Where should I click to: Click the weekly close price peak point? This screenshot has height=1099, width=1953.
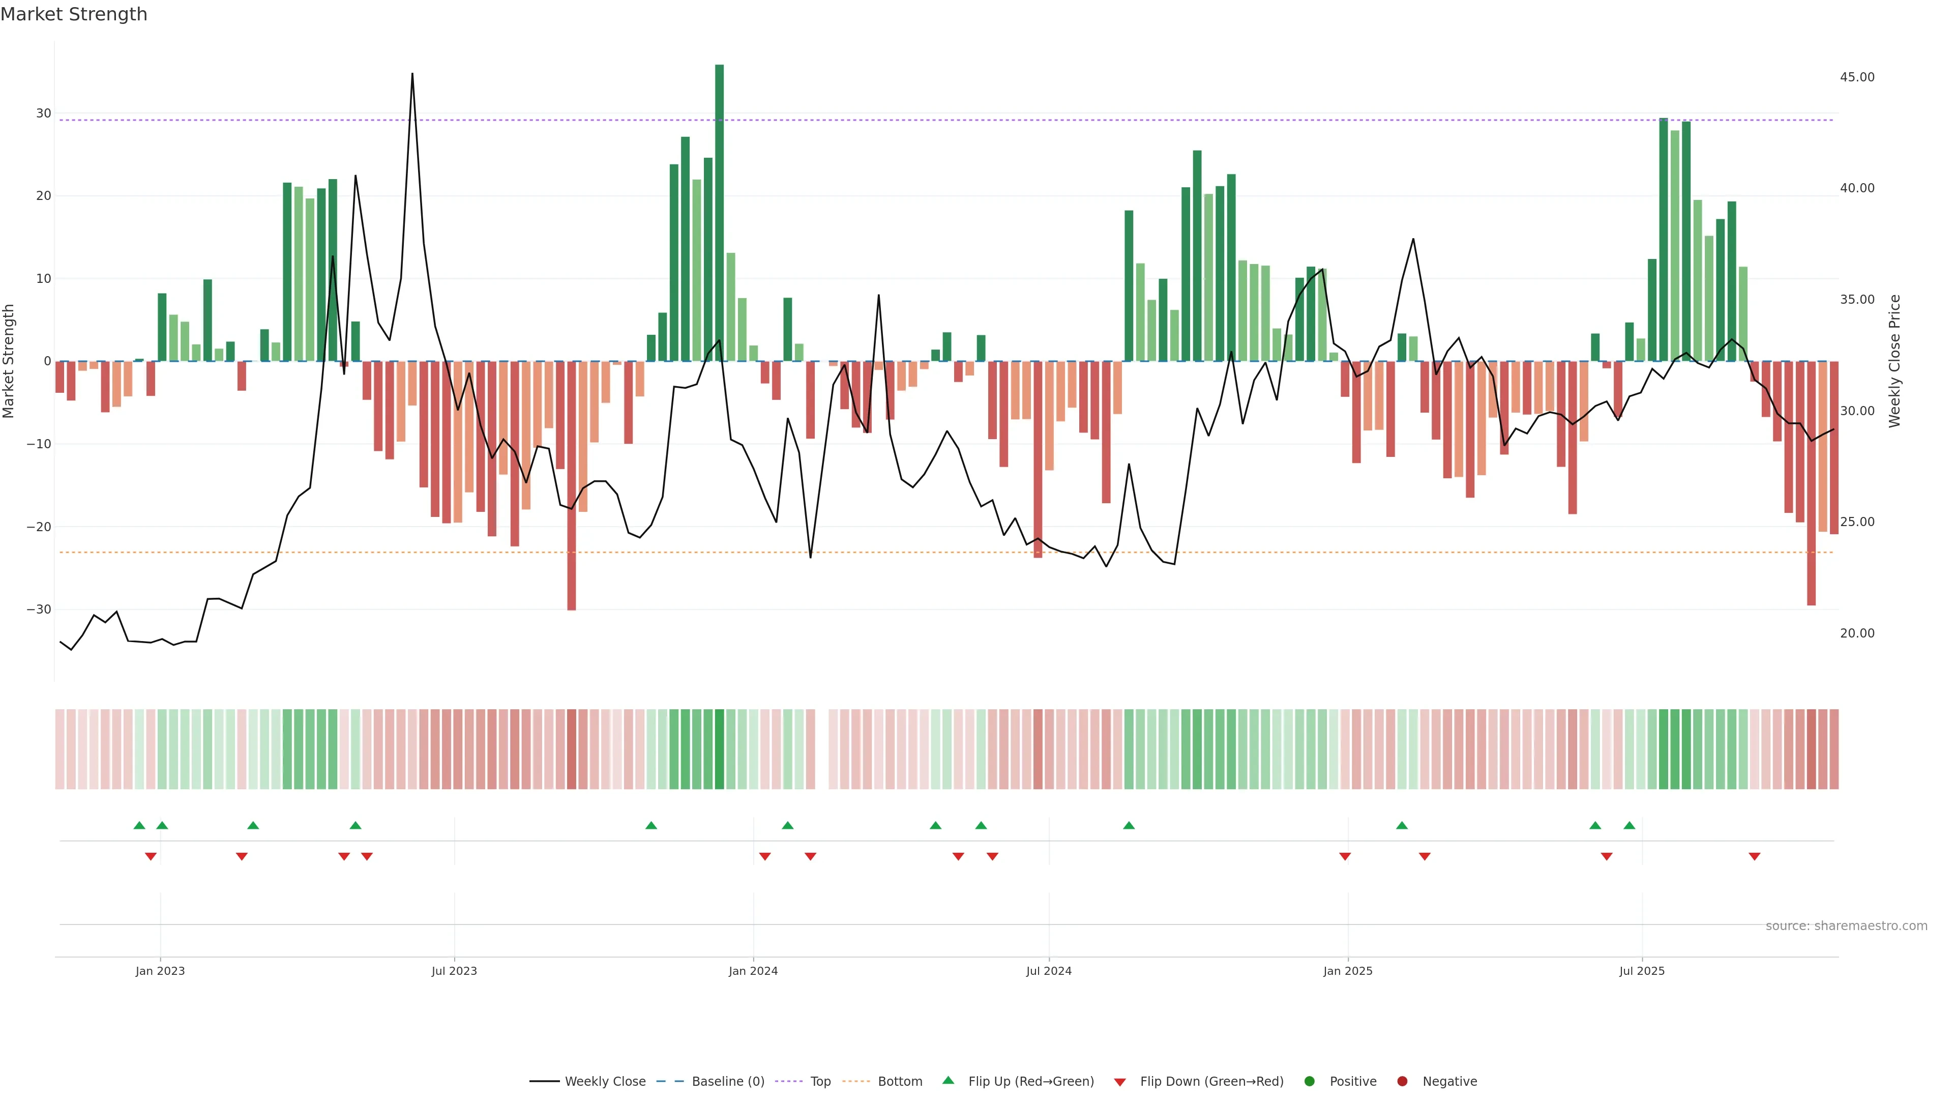pos(412,74)
